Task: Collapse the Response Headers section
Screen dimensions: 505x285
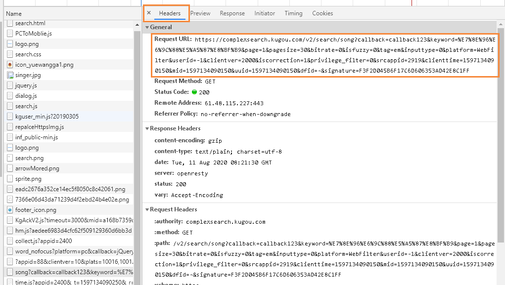Action: 147,128
